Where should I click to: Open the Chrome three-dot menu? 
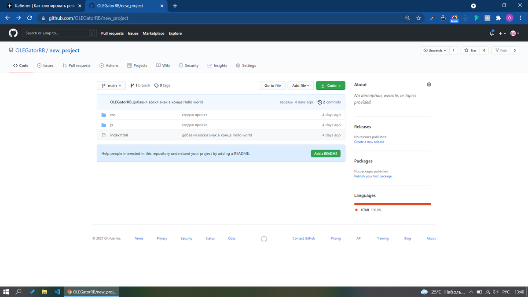click(x=520, y=18)
